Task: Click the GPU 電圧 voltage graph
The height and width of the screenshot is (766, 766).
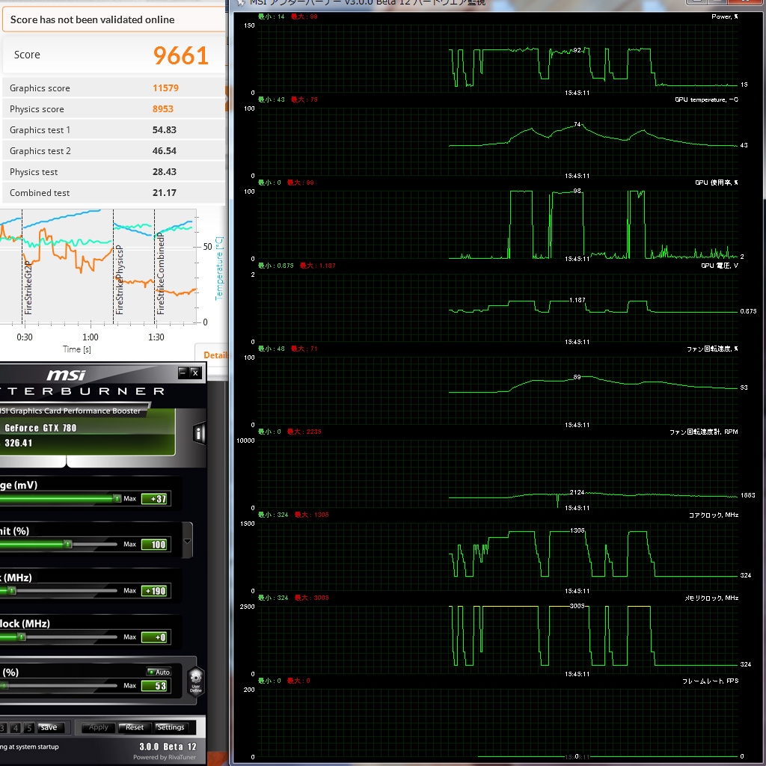Action: pos(497,307)
